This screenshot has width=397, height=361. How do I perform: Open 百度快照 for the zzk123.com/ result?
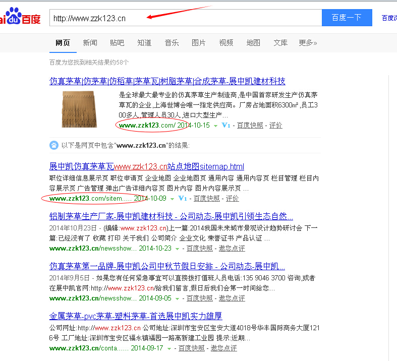click(x=250, y=125)
